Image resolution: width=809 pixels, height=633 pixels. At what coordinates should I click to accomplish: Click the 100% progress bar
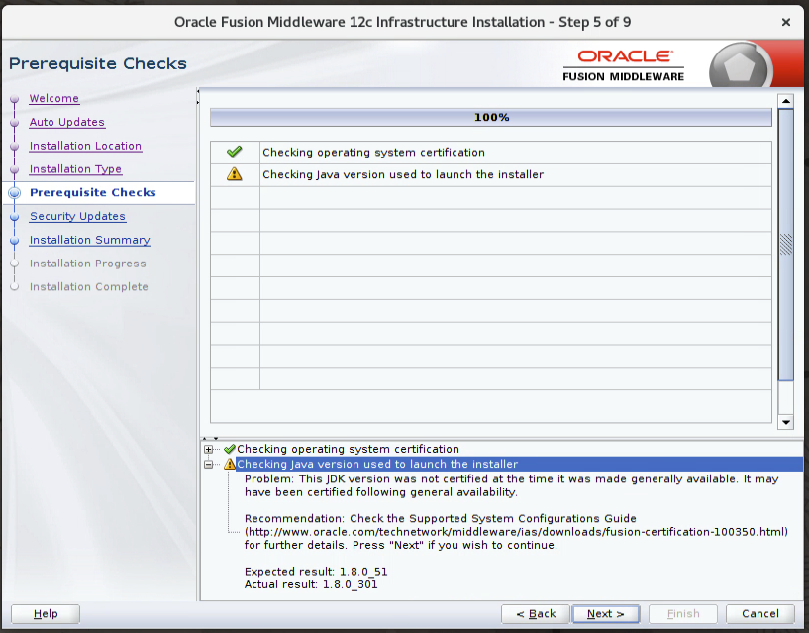(x=491, y=117)
